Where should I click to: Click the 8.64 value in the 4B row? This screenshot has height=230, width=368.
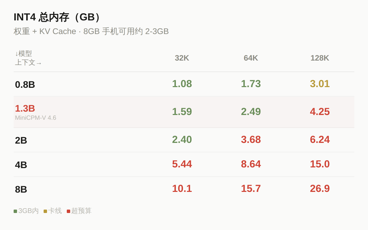(251, 164)
